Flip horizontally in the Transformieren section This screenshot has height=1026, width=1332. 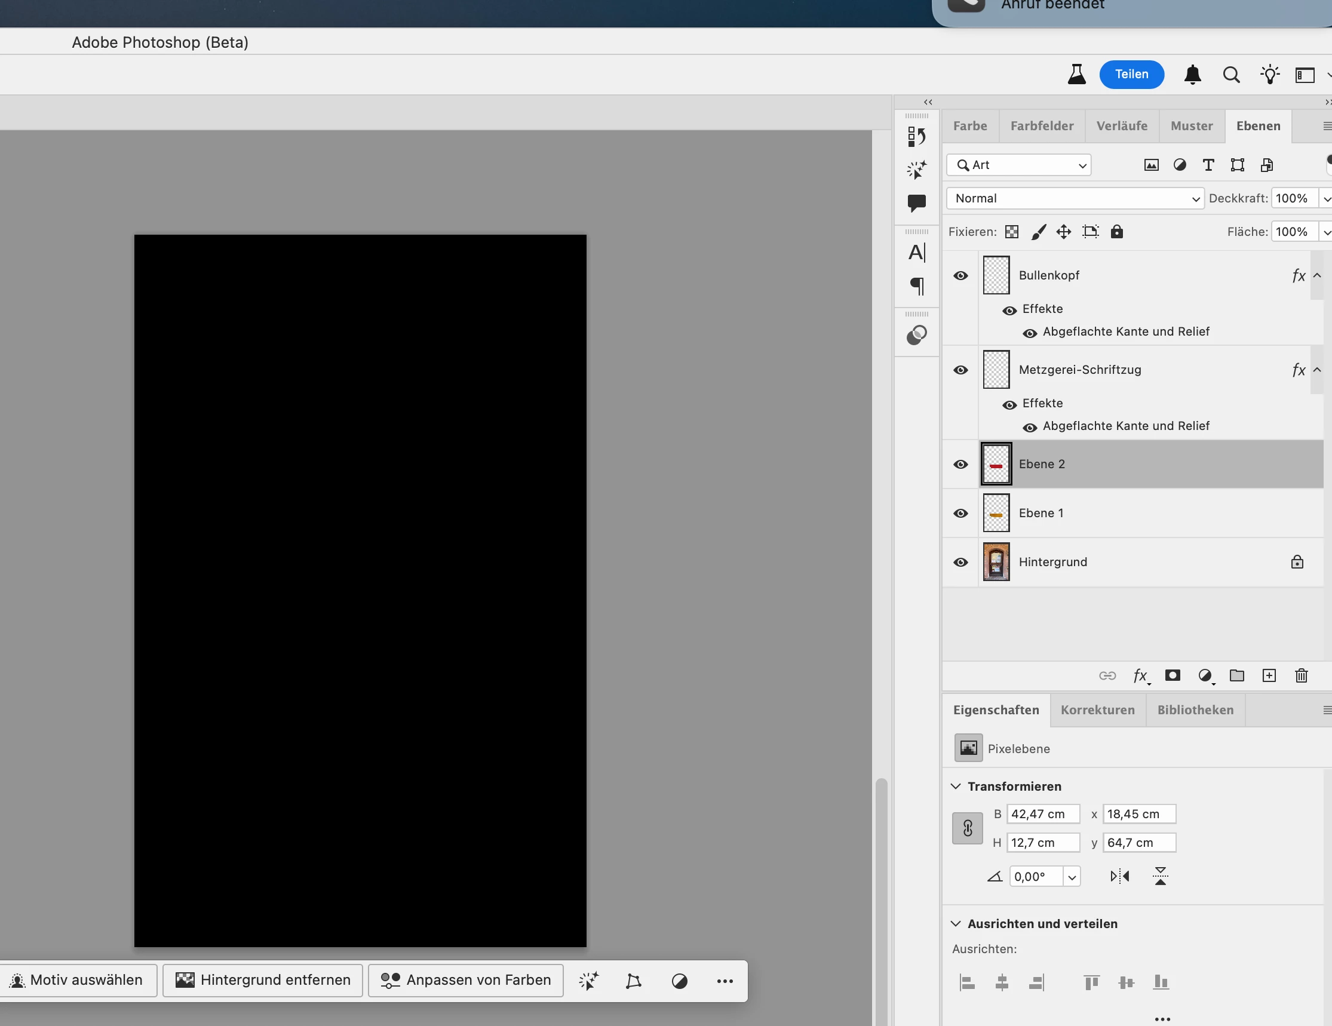click(1119, 876)
